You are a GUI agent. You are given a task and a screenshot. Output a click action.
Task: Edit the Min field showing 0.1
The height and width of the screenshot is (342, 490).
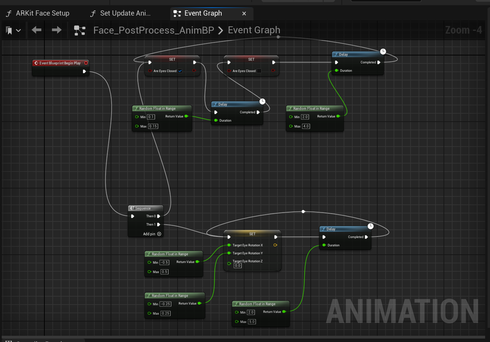[151, 117]
